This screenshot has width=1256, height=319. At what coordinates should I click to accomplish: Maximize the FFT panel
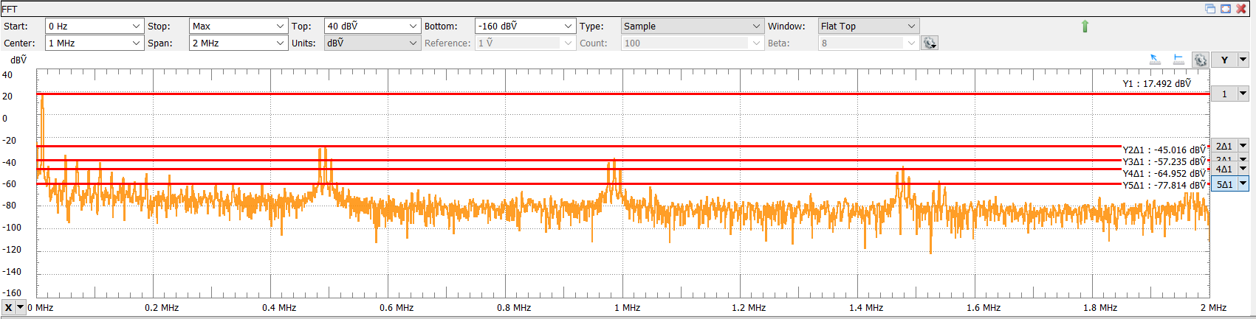(x=1226, y=9)
